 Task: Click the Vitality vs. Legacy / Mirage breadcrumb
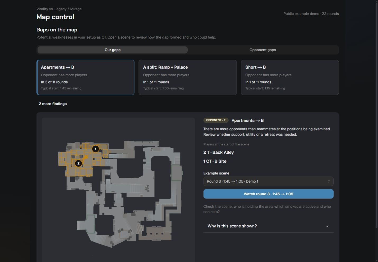pos(59,9)
